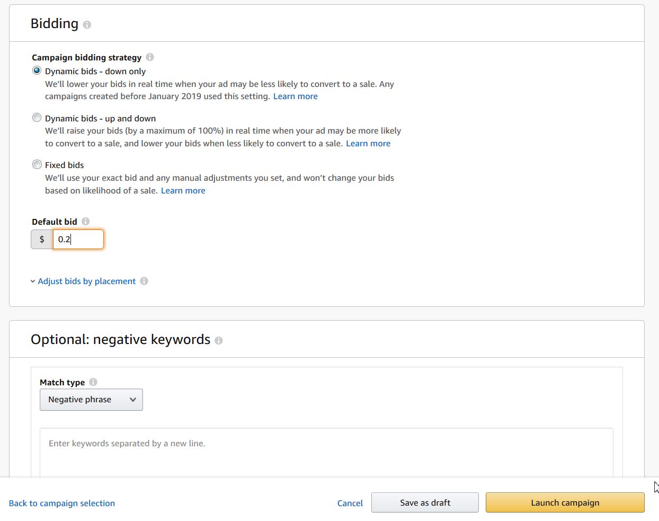
Task: Go back to campaign selection
Action: (x=62, y=504)
